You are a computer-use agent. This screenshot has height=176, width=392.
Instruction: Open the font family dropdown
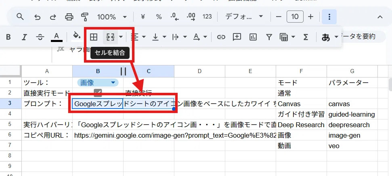tap(244, 17)
